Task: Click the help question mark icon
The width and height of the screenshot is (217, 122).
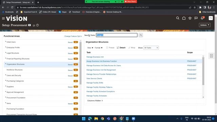Action: (x=37, y=25)
